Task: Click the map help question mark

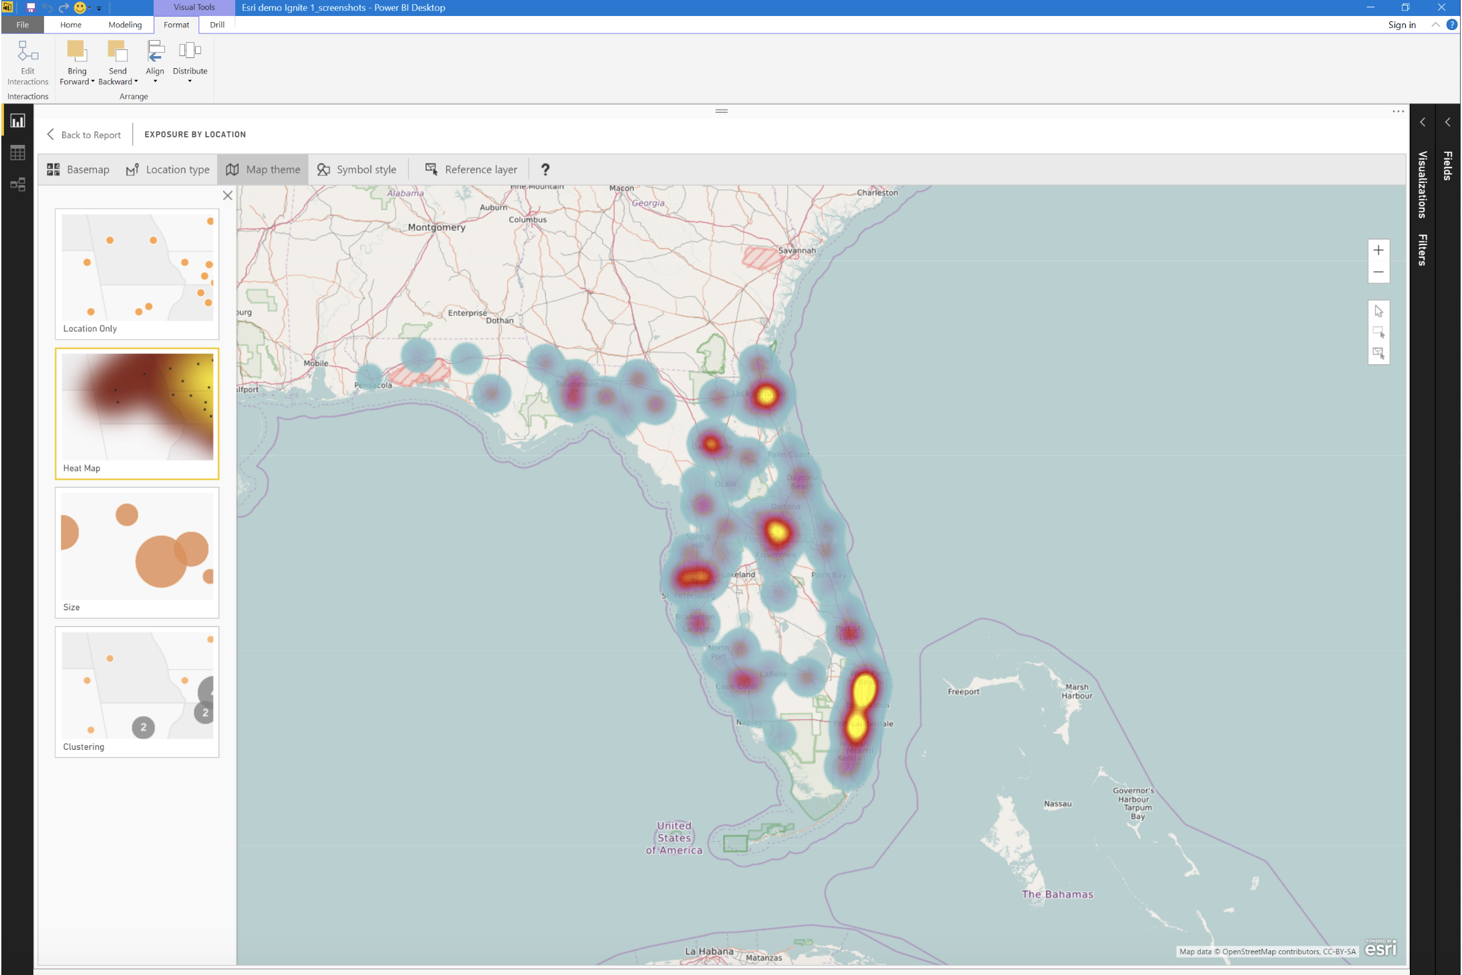Action: 545,169
